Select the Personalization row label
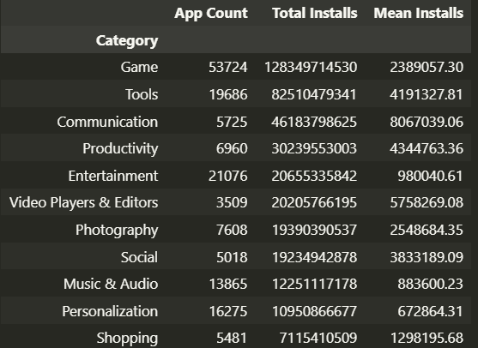The width and height of the screenshot is (478, 348). pyautogui.click(x=110, y=311)
